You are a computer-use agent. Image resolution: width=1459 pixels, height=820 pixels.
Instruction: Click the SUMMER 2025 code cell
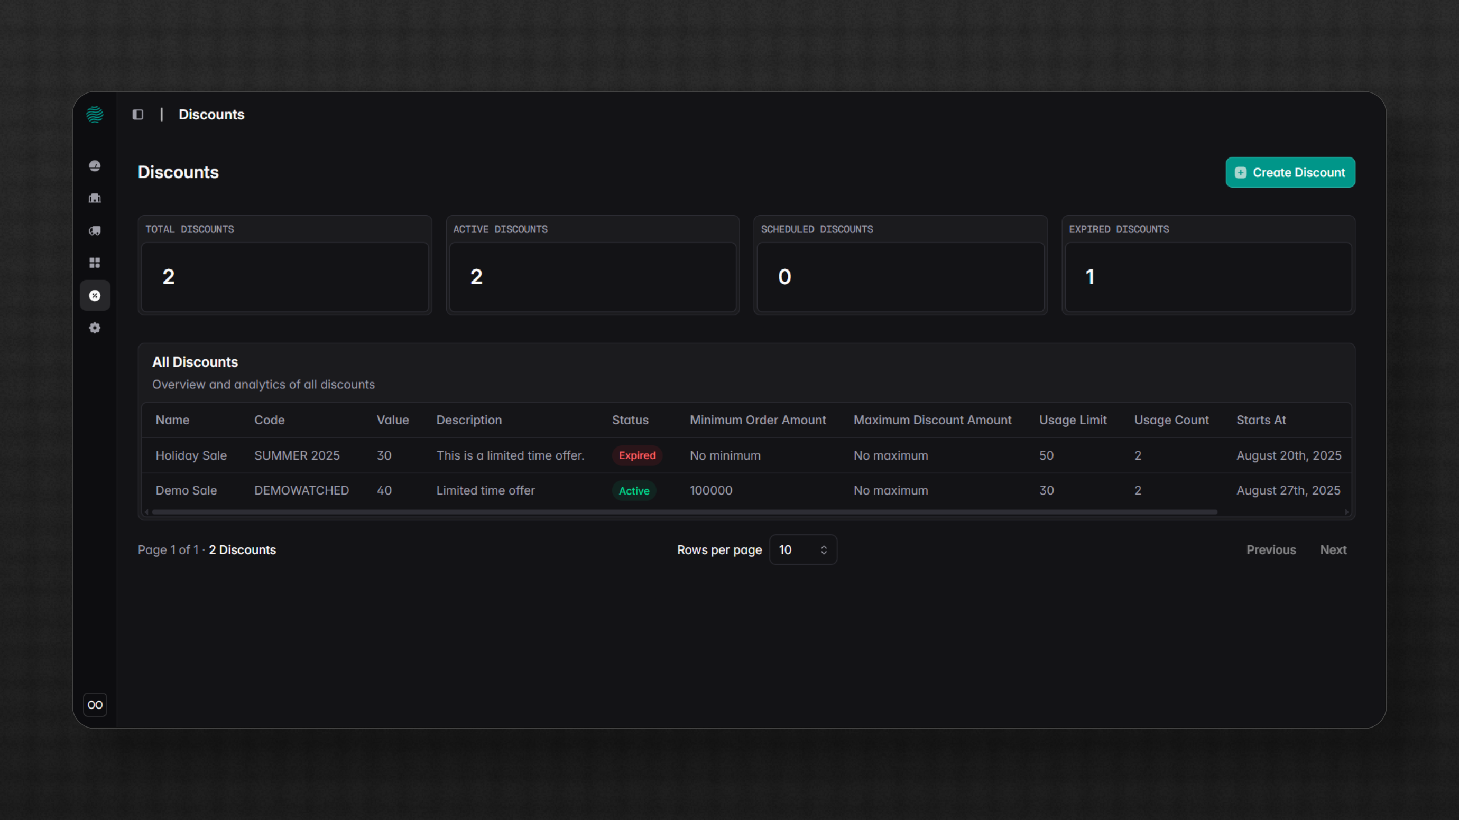tap(297, 455)
